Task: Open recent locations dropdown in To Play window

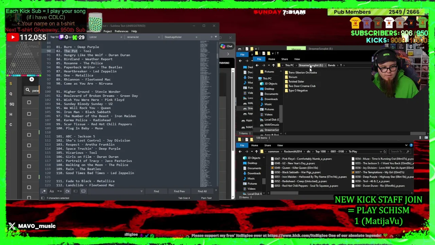Action: coord(252,151)
